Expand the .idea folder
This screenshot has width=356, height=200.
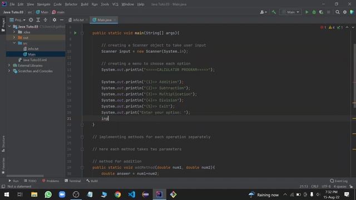[x=14, y=32]
